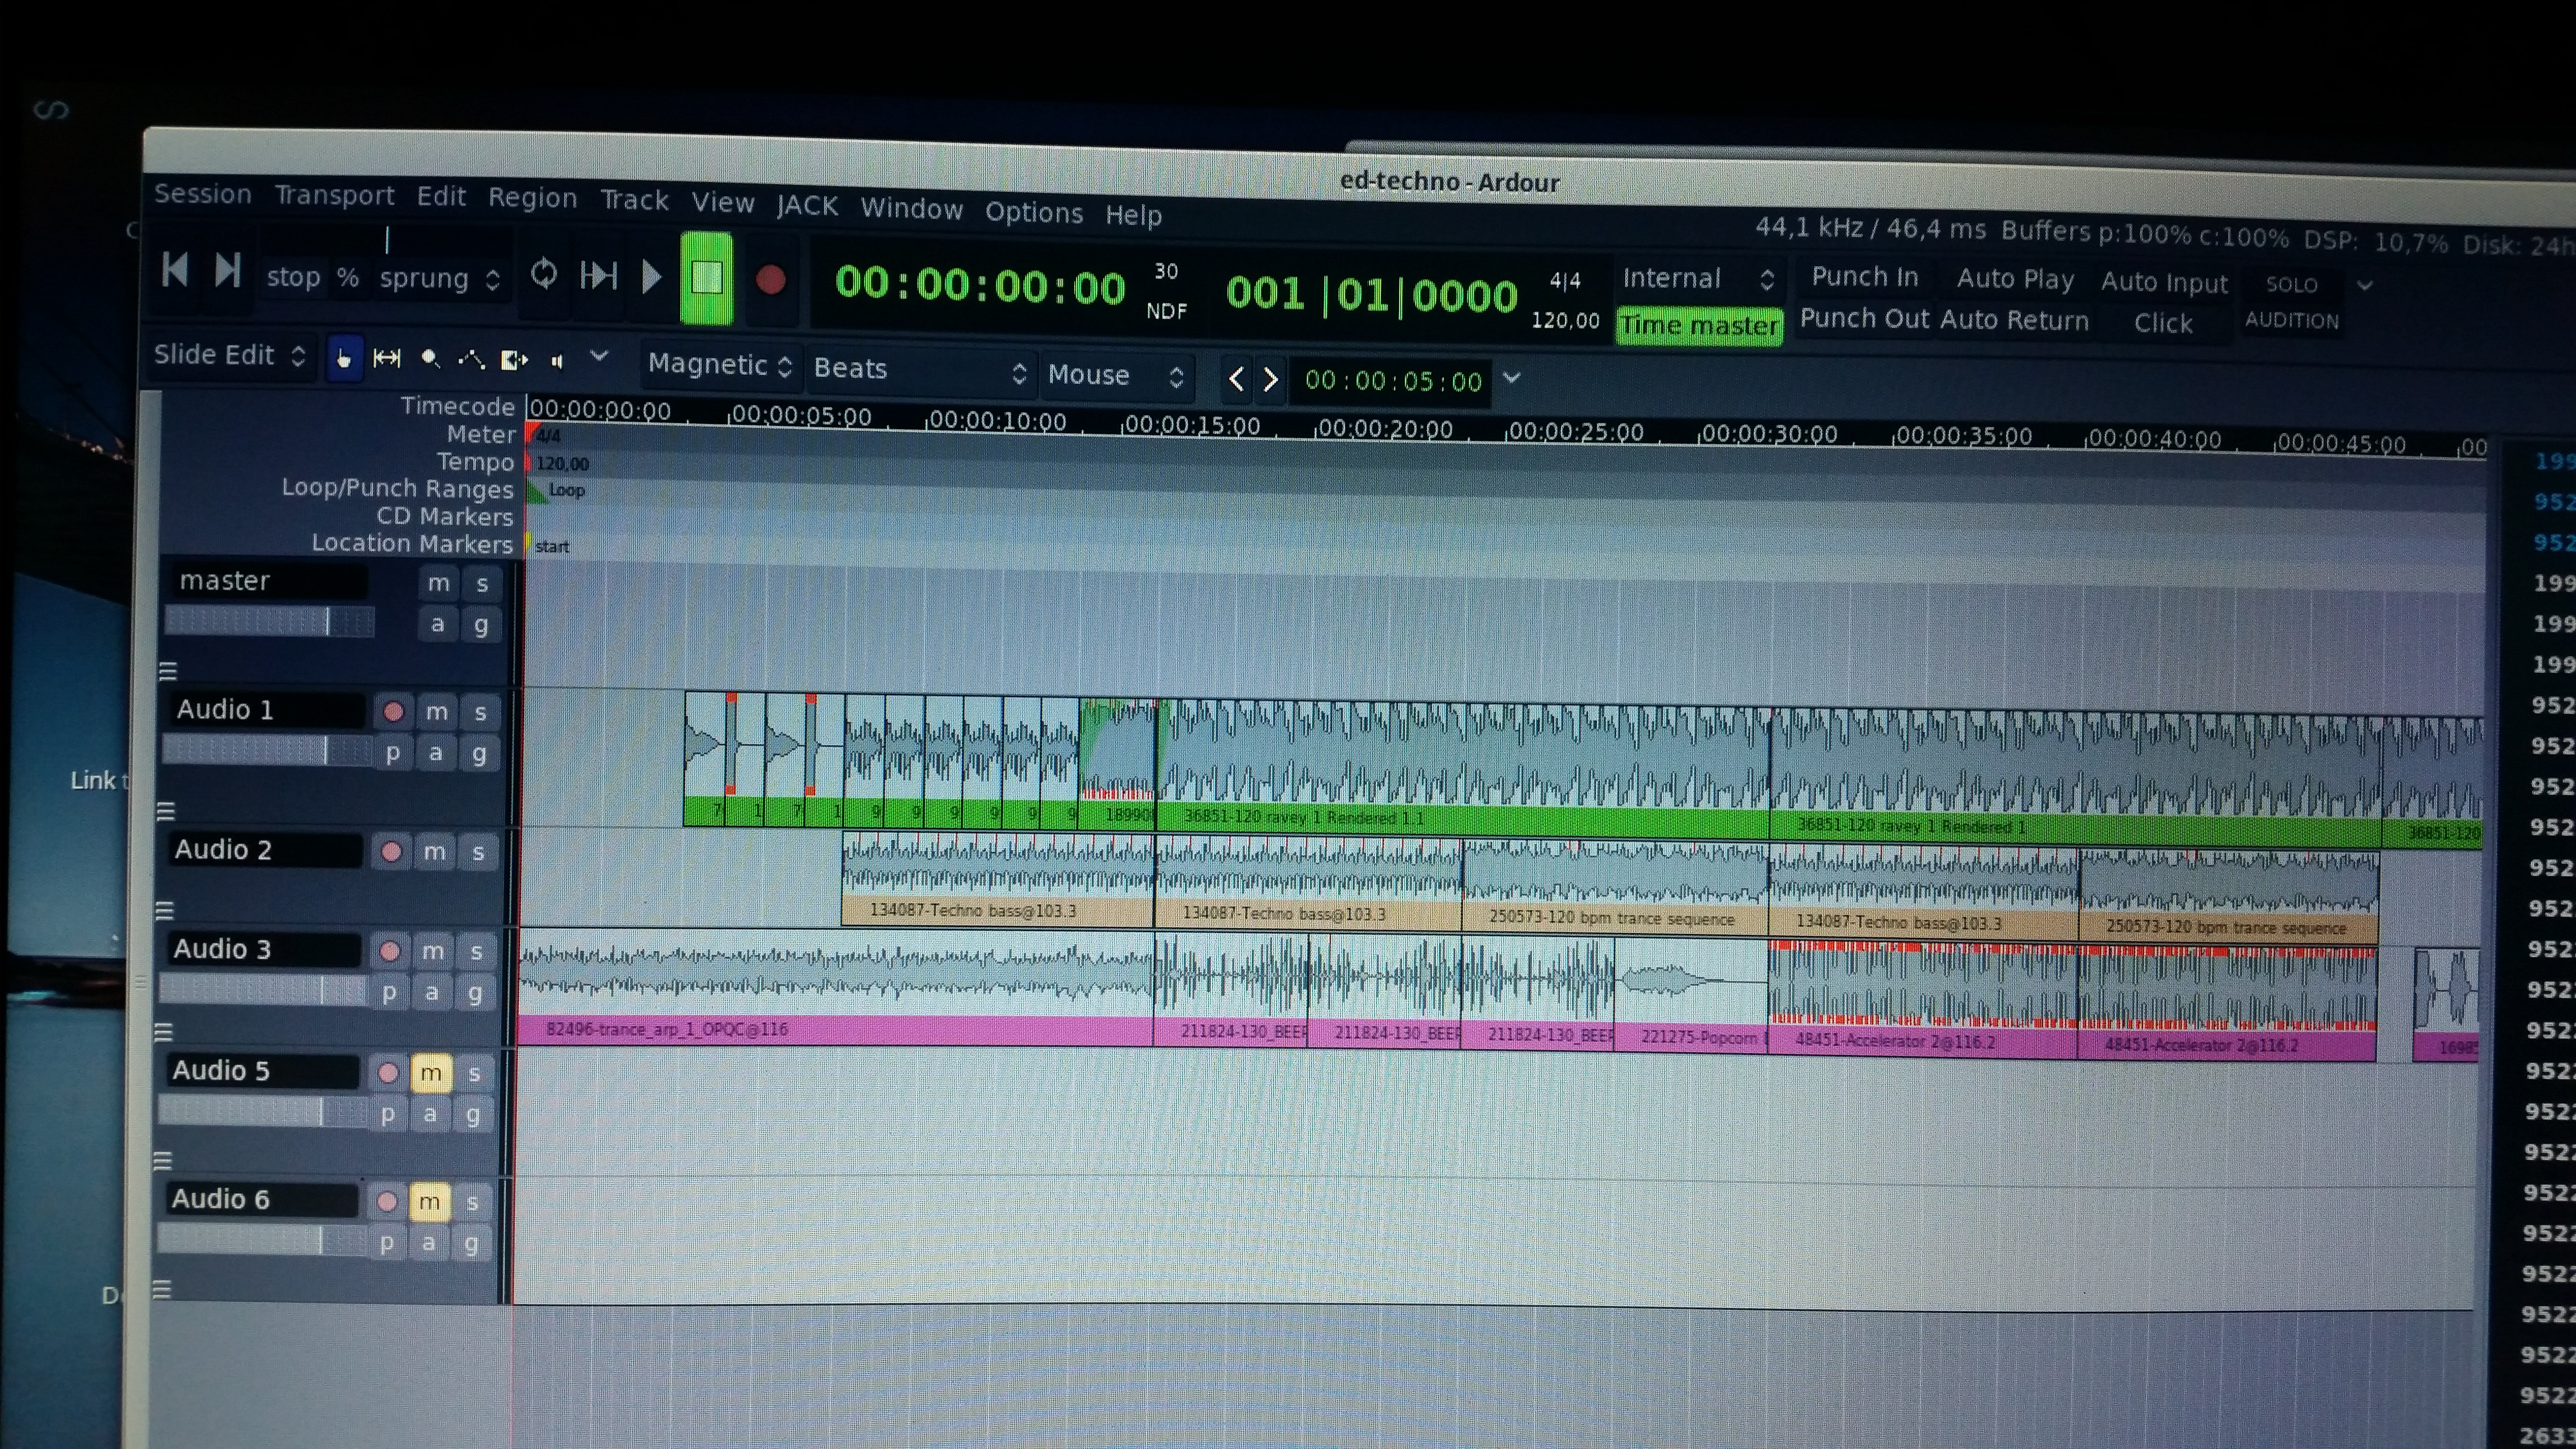Open the Slide Edit mode dropdown
Screen dimensions: 2576x1449
coord(229,355)
